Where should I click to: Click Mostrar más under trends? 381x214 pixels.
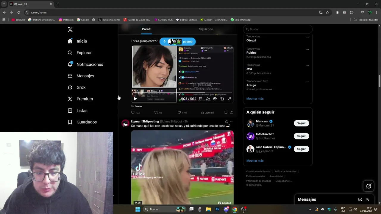click(255, 99)
